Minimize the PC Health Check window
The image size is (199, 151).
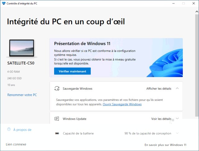pos(174,3)
